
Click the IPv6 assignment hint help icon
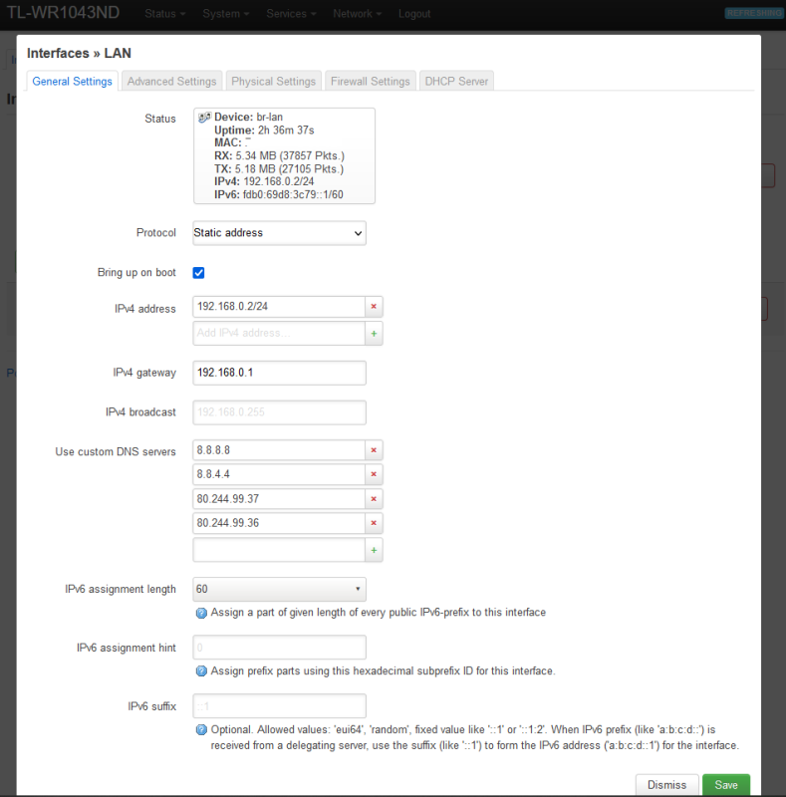(201, 671)
